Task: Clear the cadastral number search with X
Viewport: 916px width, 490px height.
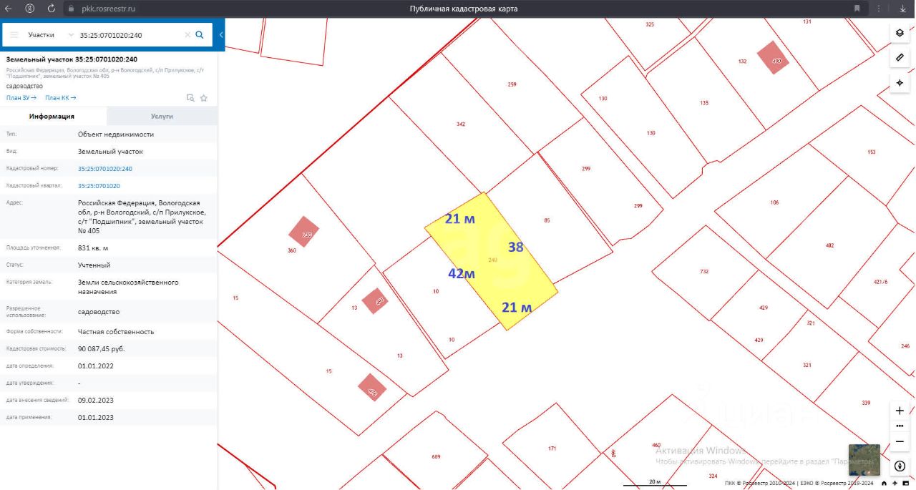Action: 187,34
